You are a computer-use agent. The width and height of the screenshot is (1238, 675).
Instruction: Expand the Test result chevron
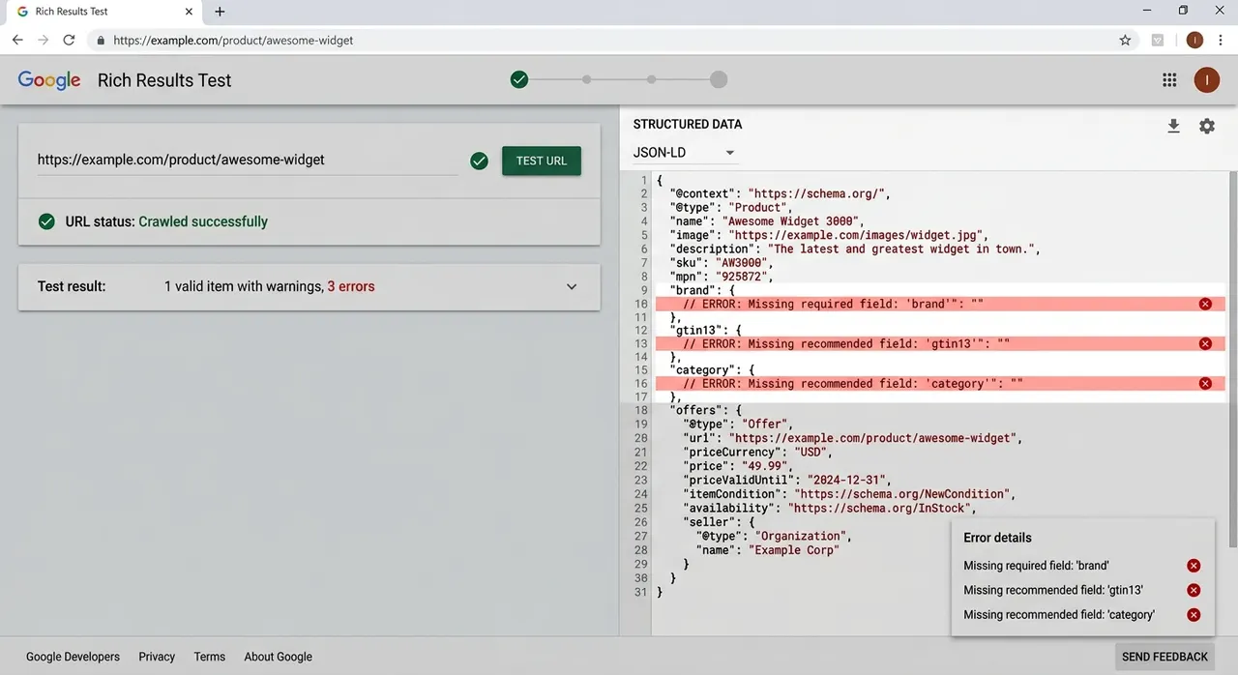point(572,286)
